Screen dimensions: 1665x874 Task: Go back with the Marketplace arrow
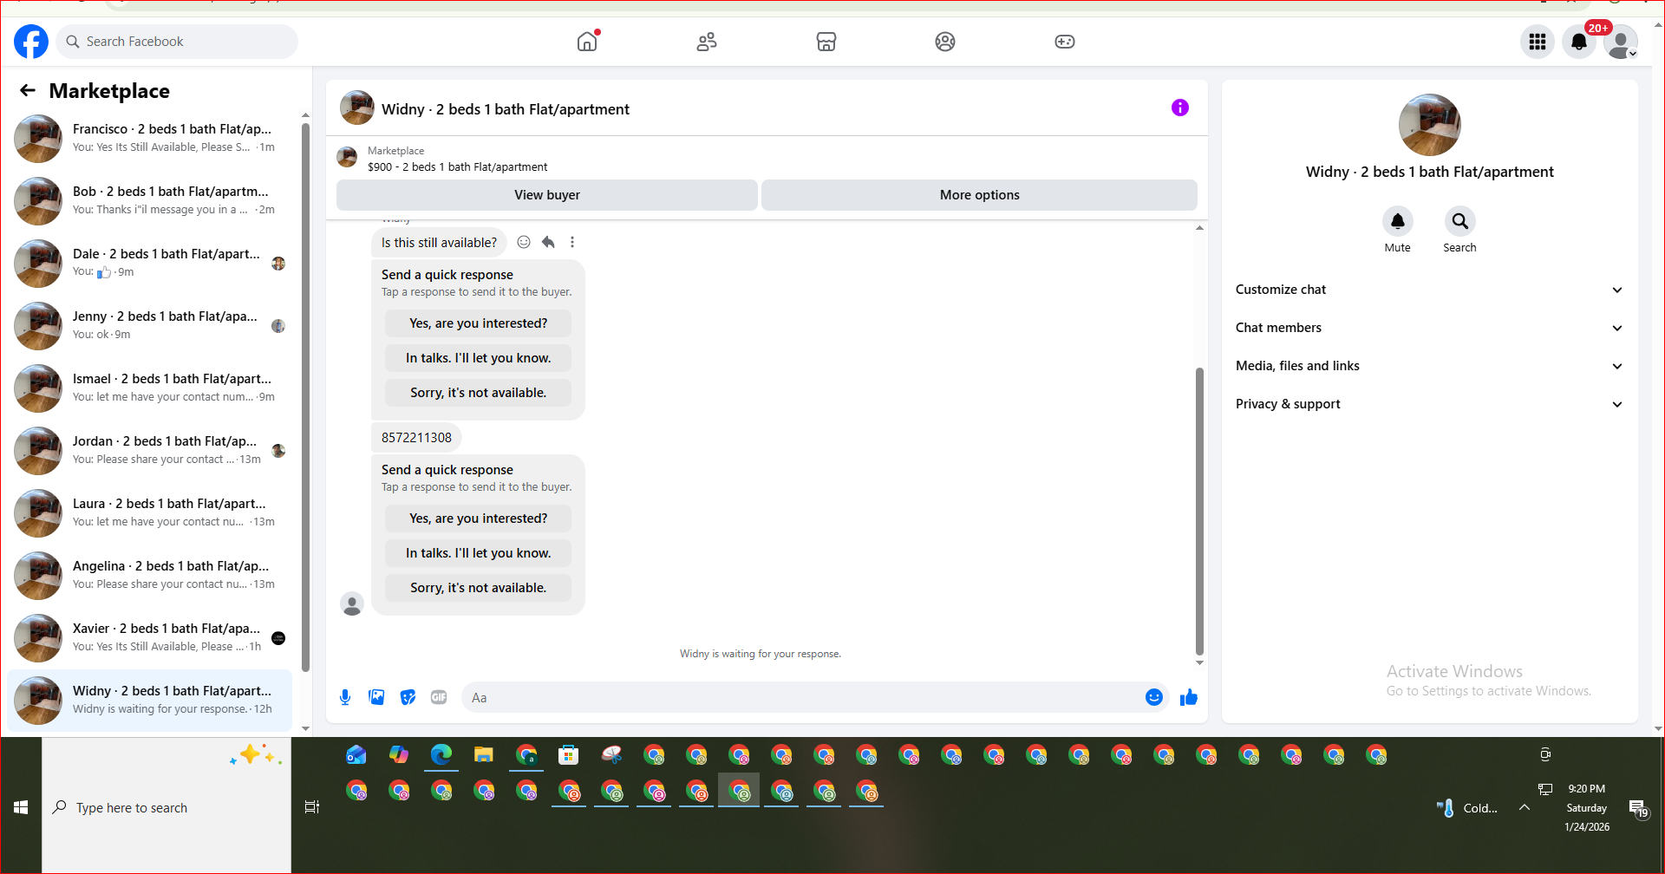tap(28, 90)
